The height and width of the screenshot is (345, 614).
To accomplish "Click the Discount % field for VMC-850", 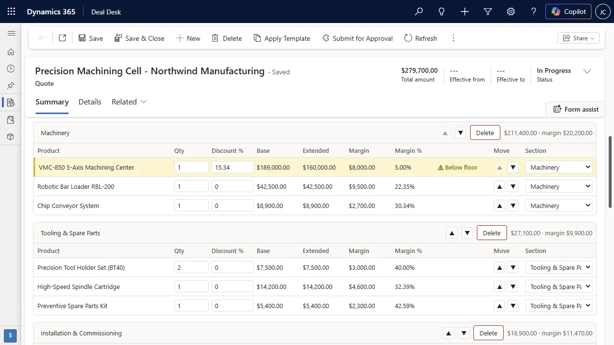I will [232, 167].
